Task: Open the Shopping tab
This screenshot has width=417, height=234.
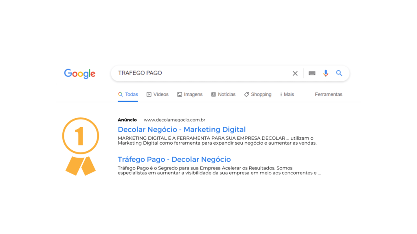Action: point(258,94)
